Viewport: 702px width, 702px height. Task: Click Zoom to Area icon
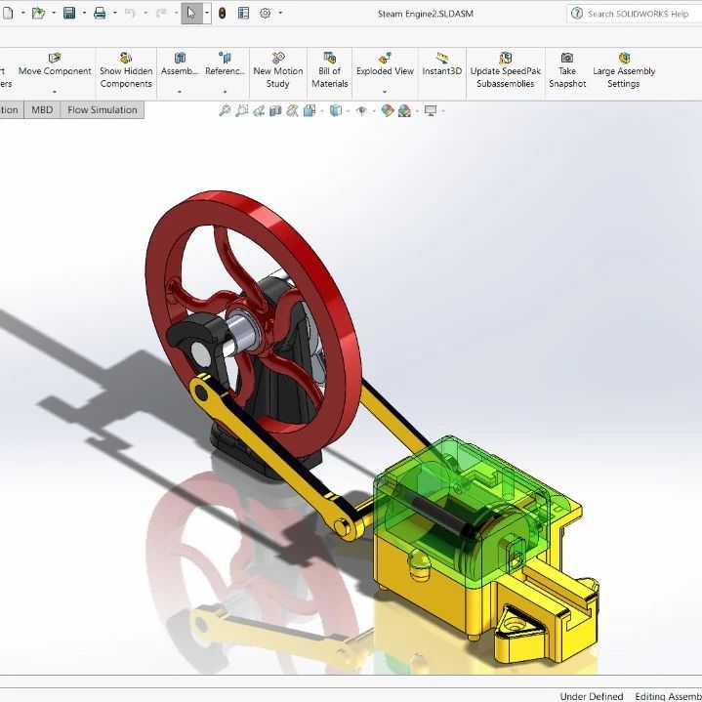(242, 110)
